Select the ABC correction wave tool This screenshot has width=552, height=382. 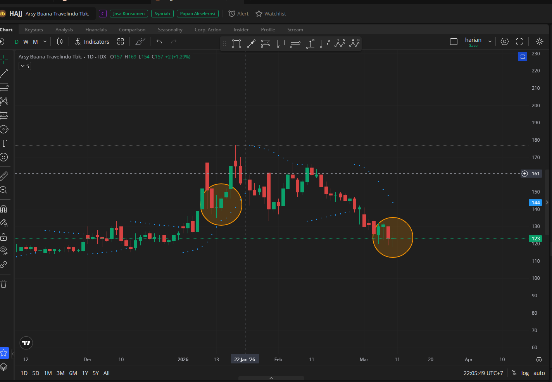click(354, 43)
